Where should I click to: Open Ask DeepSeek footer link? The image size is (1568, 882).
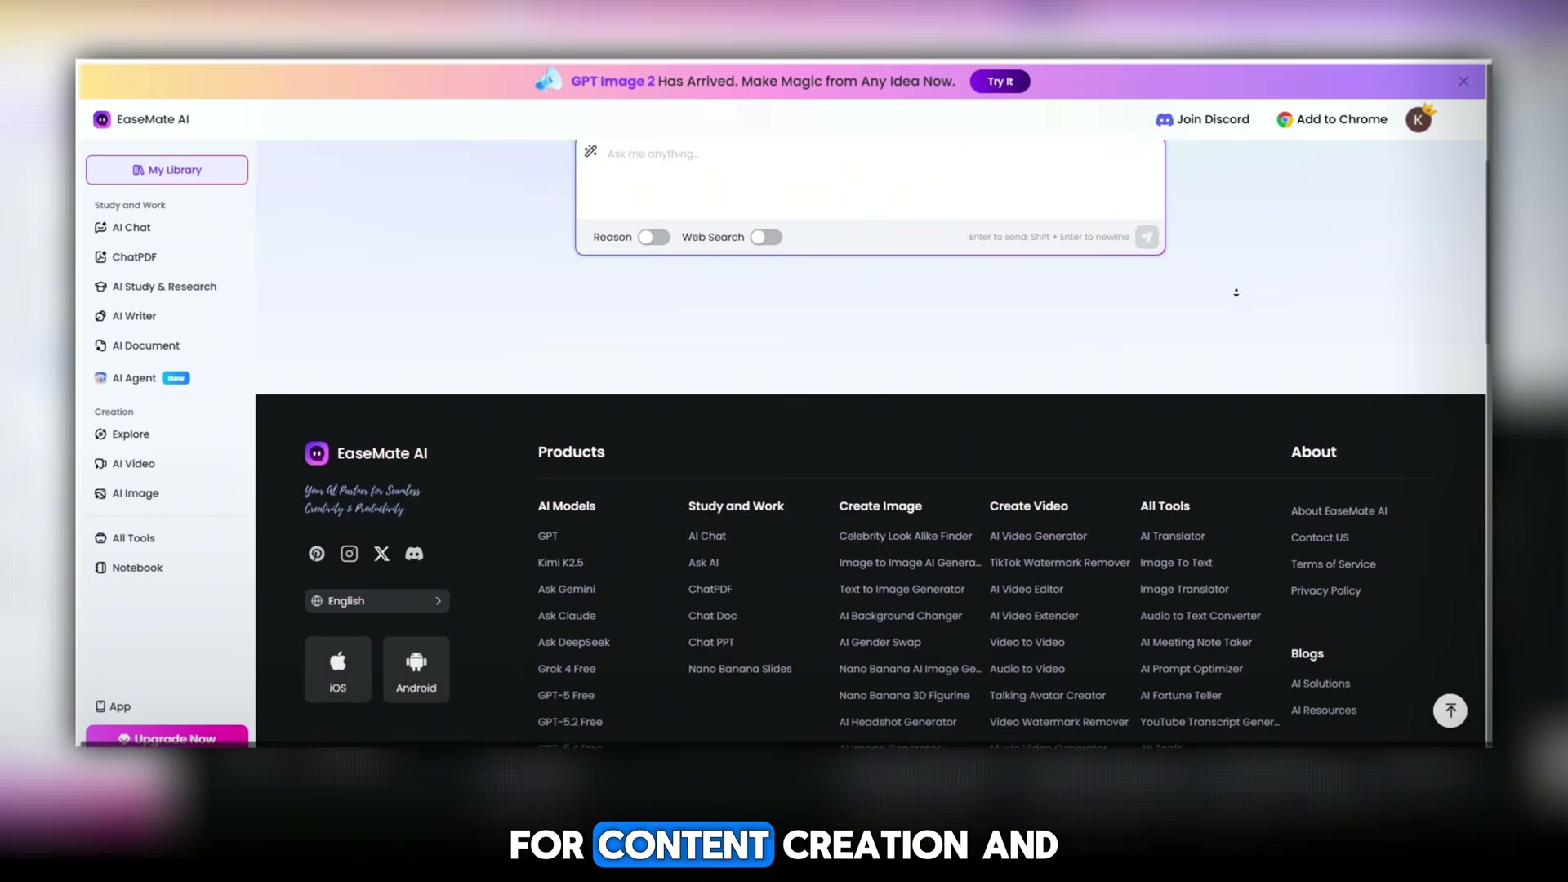(574, 643)
